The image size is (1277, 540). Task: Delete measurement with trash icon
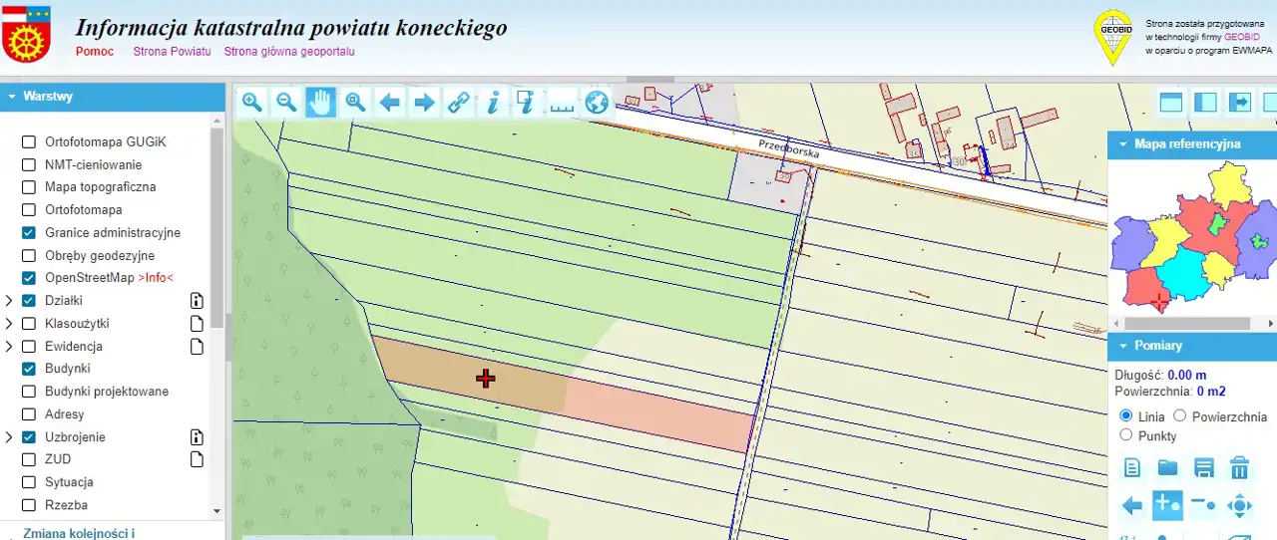click(x=1239, y=467)
